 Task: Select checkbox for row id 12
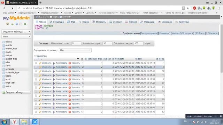click(36, 108)
